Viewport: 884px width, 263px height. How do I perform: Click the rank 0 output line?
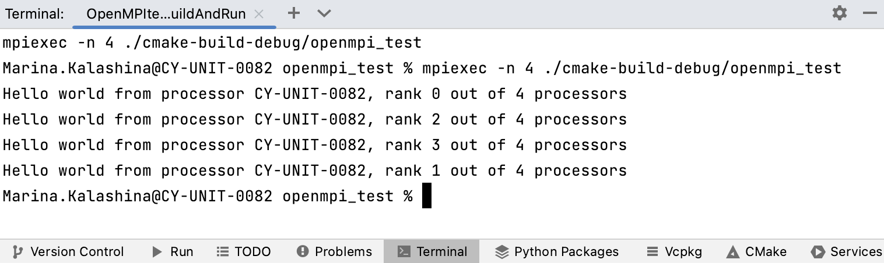315,94
